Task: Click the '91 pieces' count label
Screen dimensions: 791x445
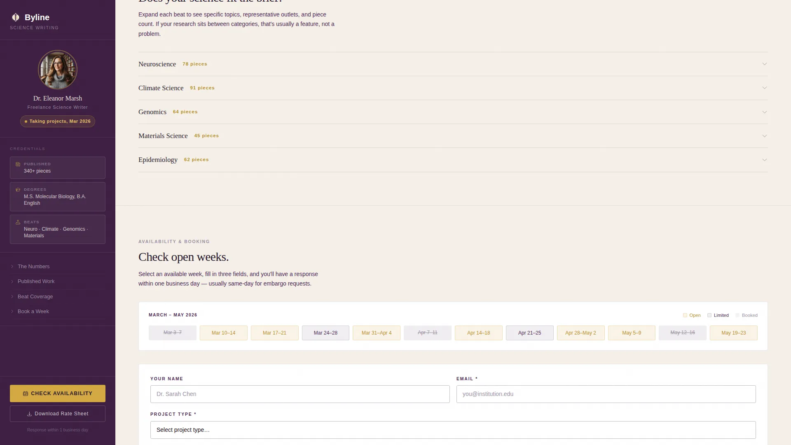Action: 202,88
